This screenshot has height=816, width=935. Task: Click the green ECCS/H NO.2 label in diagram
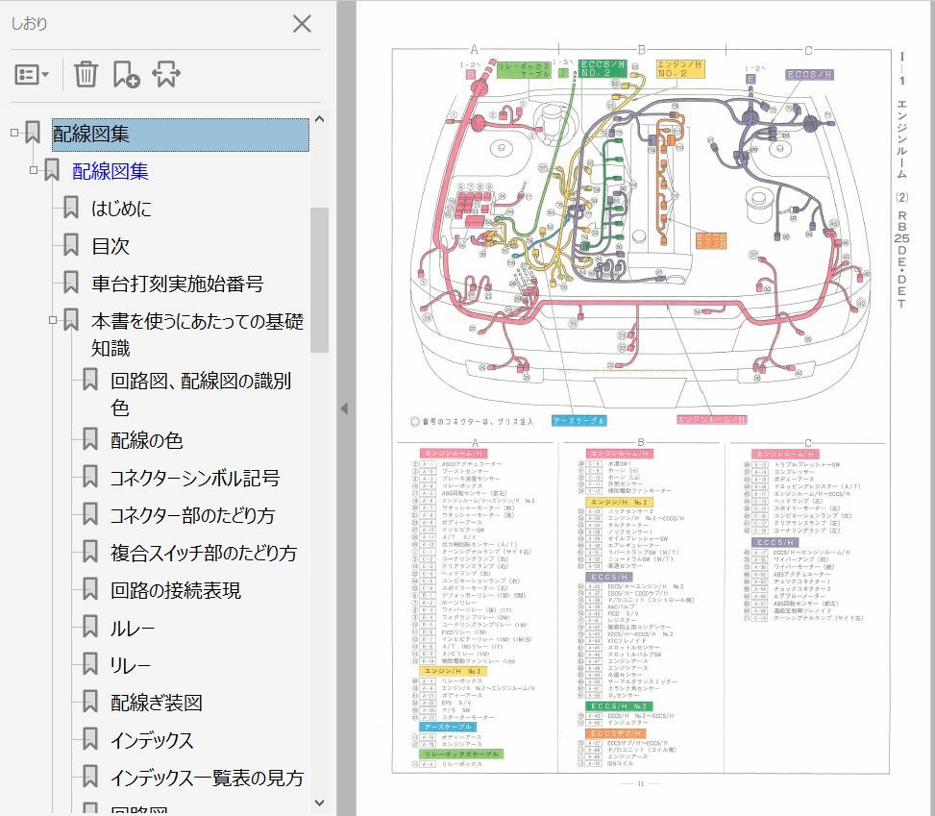coord(603,68)
